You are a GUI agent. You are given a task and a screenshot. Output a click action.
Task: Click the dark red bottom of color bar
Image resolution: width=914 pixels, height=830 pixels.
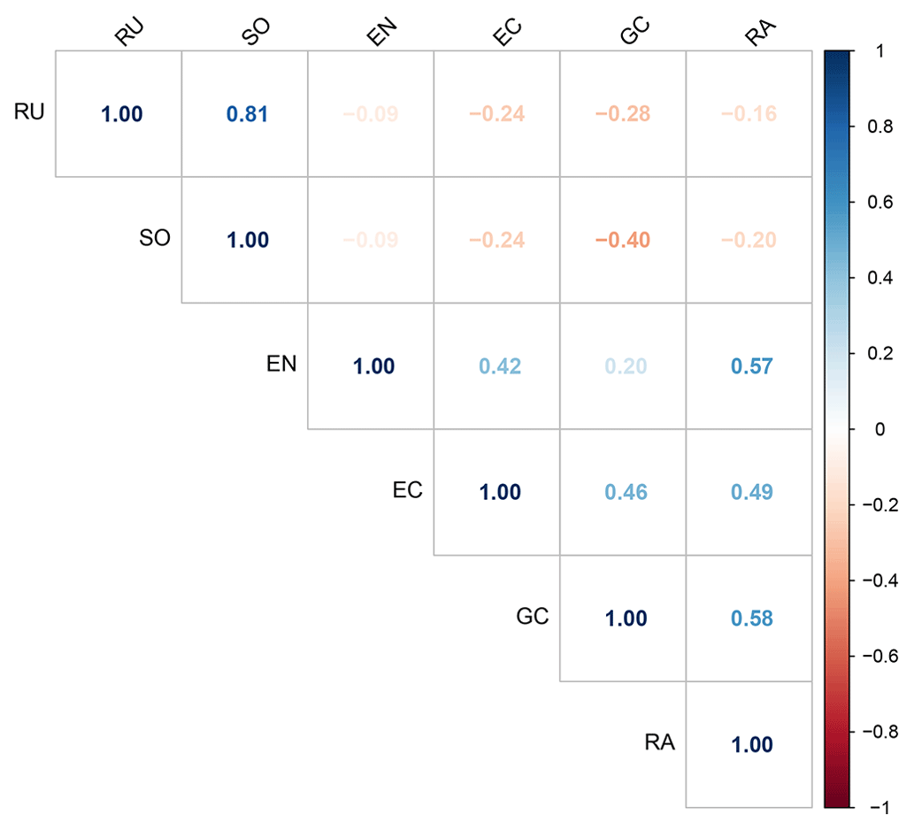tap(836, 796)
